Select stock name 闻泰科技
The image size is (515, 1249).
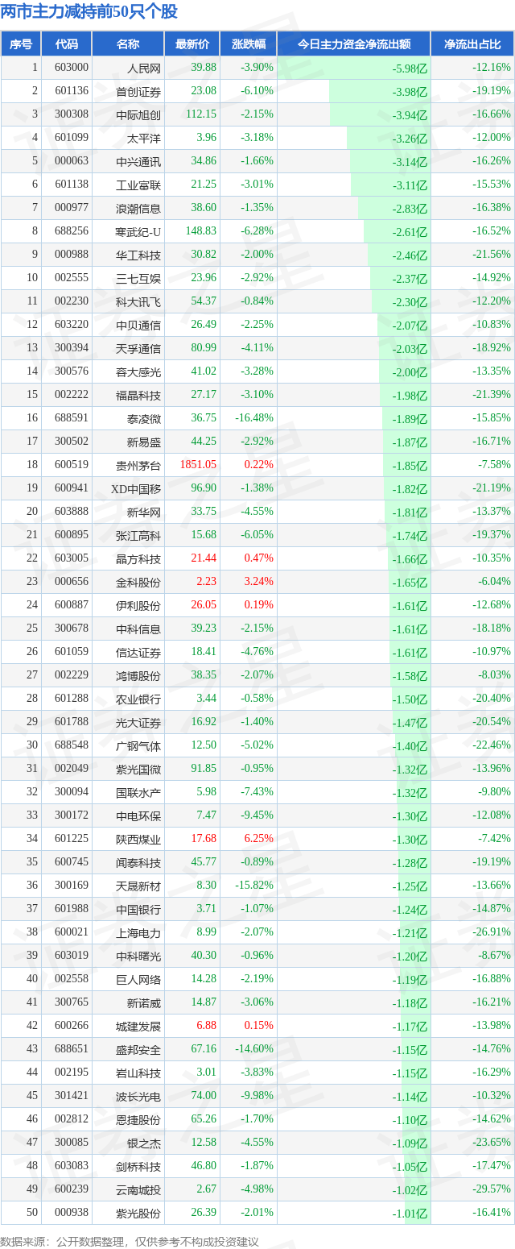[x=138, y=863]
